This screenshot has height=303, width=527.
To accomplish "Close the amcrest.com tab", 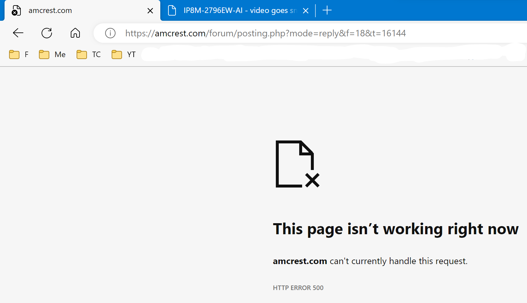I will point(150,11).
